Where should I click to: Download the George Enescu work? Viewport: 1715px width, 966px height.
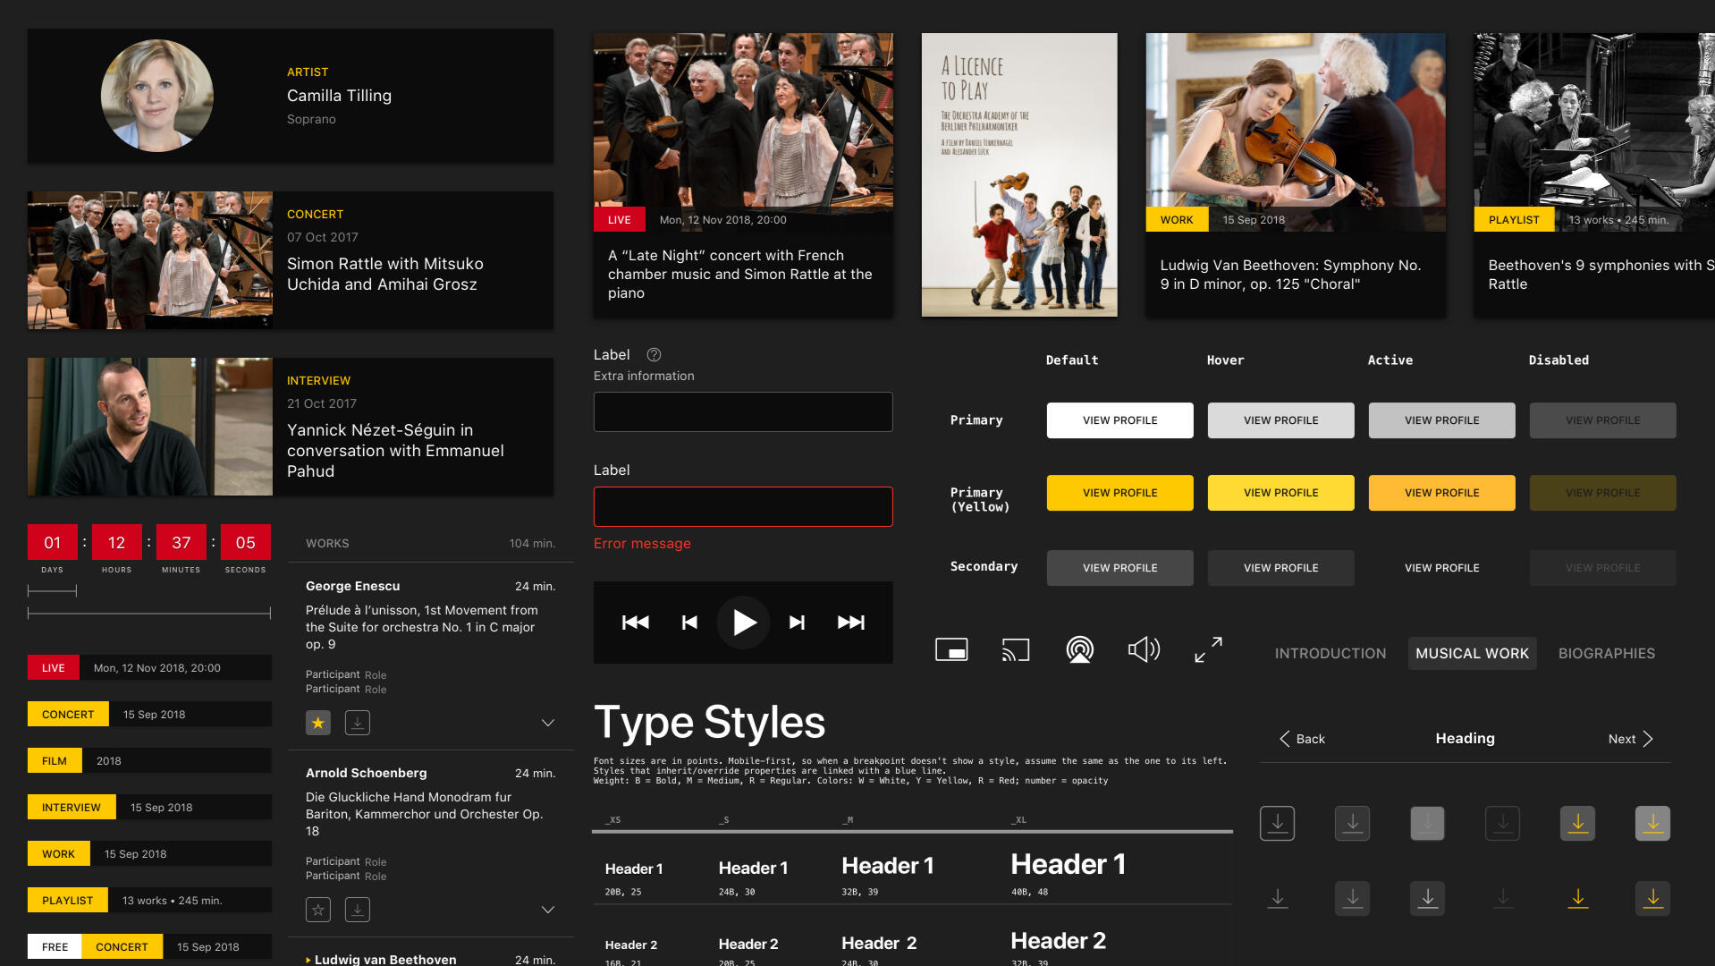pyautogui.click(x=358, y=723)
